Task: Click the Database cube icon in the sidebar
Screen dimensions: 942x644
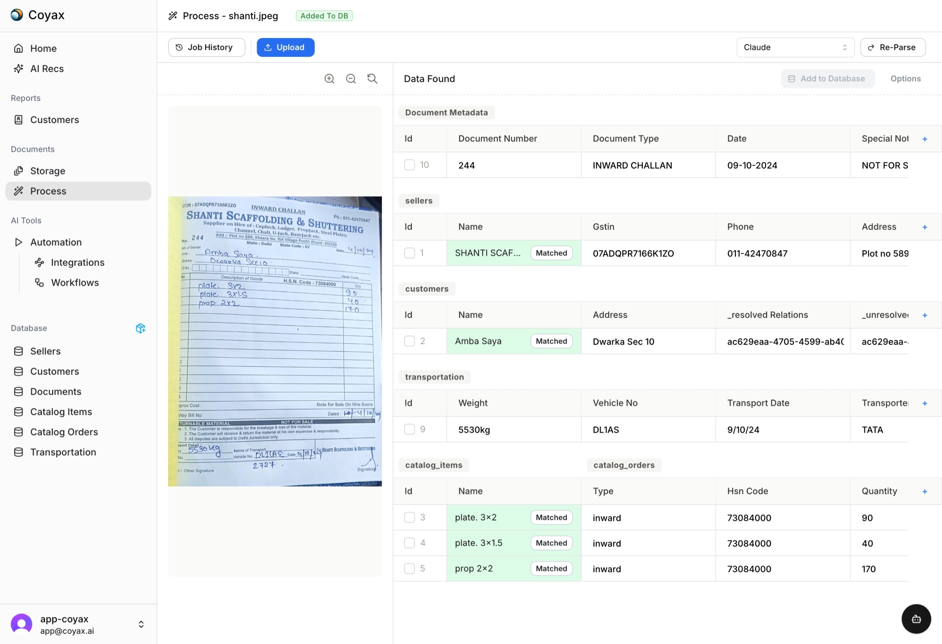Action: pos(140,328)
